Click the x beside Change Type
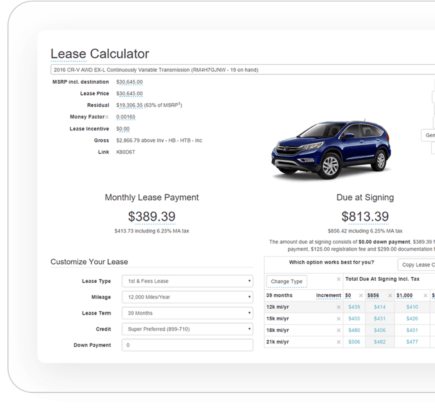 tap(338, 279)
